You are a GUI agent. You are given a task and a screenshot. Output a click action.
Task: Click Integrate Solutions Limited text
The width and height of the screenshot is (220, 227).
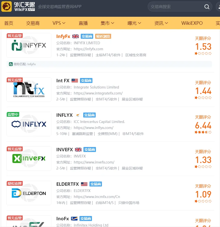[x=96, y=87]
